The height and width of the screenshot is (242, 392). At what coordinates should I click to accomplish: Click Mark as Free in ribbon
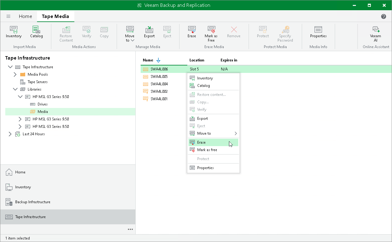tap(211, 34)
